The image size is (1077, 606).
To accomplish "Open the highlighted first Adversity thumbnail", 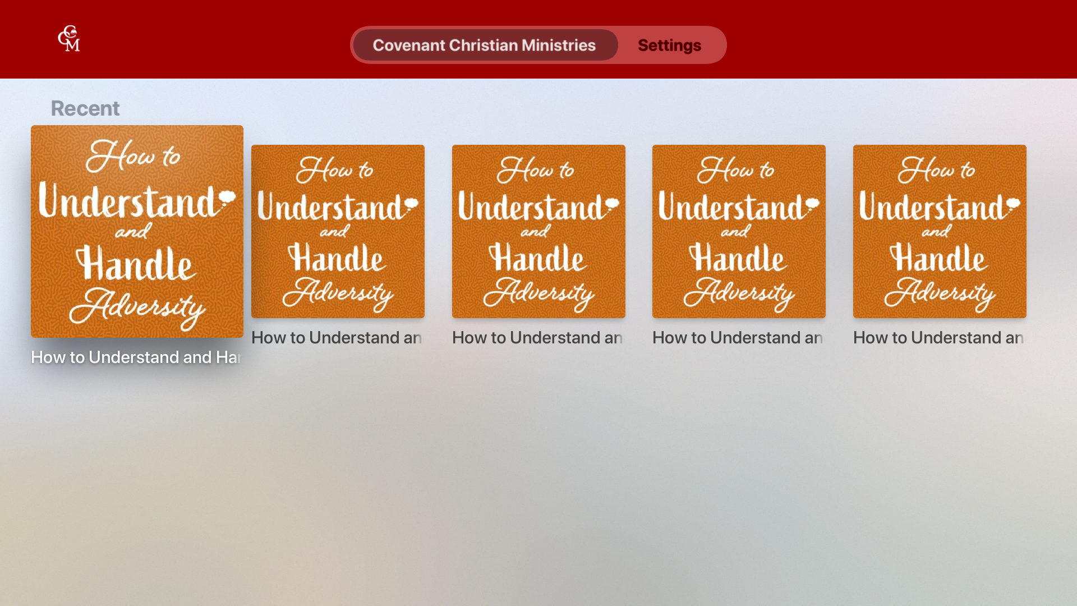I will (x=137, y=231).
